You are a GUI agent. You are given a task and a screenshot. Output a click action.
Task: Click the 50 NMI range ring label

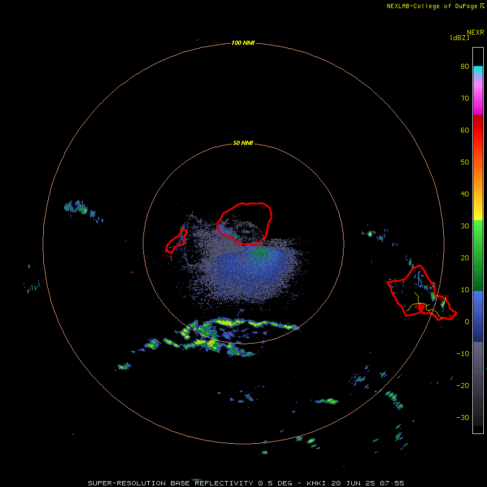(243, 143)
